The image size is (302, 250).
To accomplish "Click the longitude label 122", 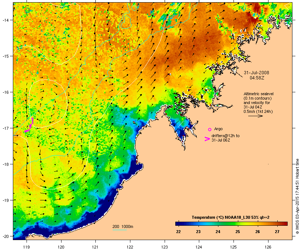I will tap(130, 247).
